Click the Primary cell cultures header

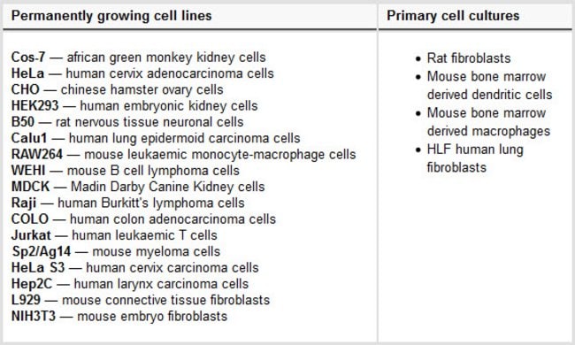tap(453, 16)
